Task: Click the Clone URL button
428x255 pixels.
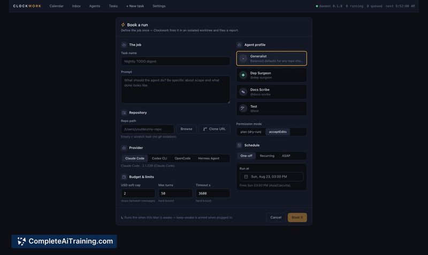Action: point(215,129)
